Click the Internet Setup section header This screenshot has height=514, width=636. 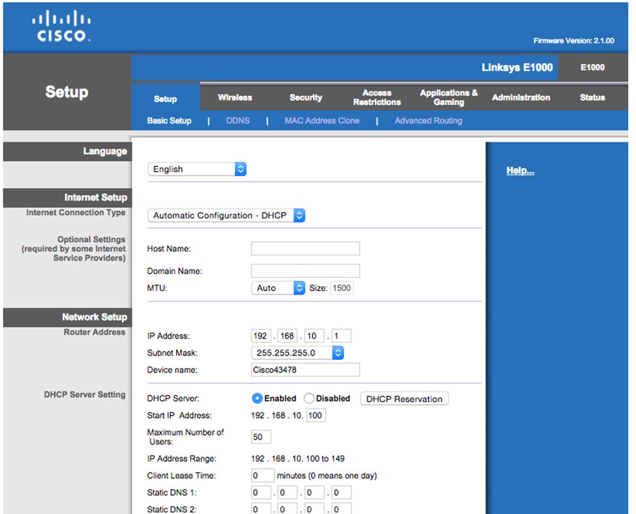pos(67,198)
